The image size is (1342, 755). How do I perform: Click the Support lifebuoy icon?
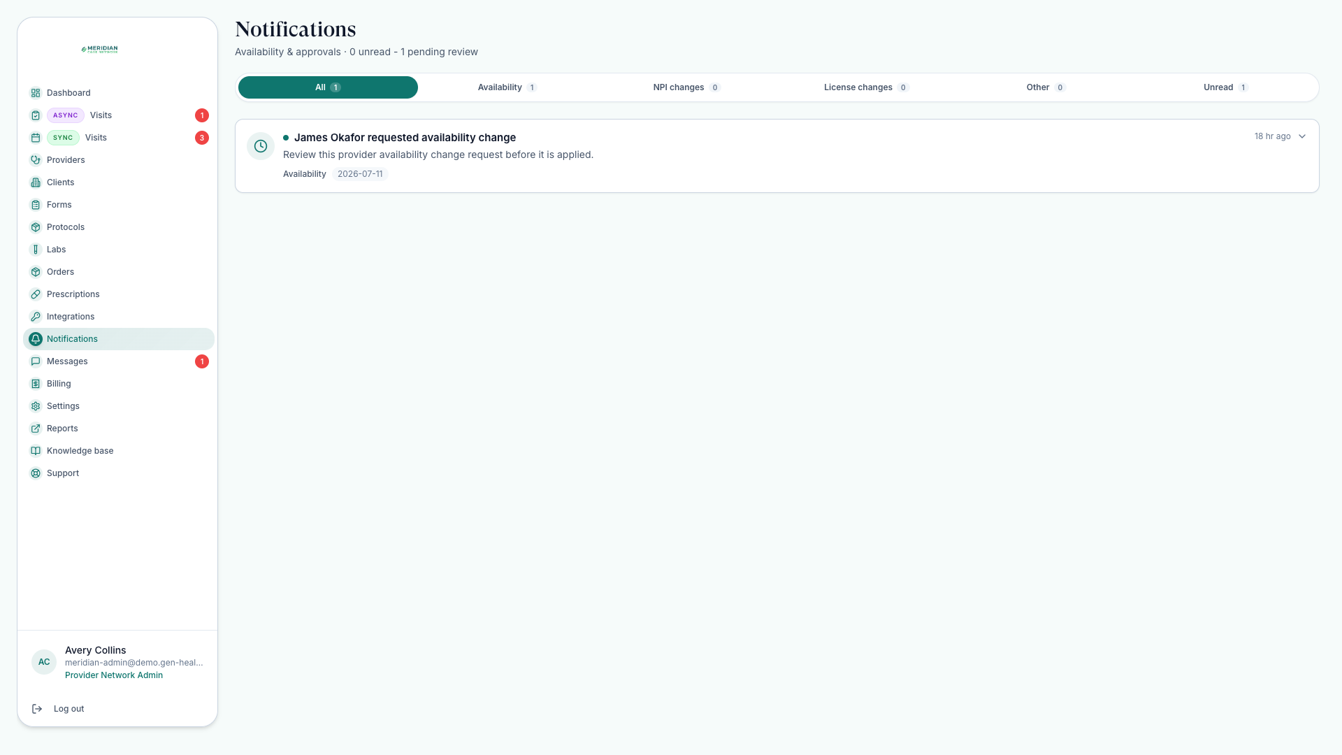point(36,473)
